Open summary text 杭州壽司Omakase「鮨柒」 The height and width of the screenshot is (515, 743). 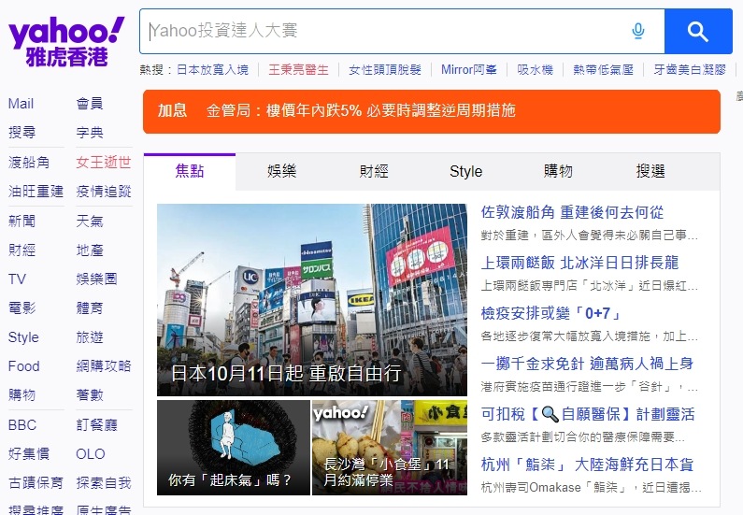pyautogui.click(x=591, y=488)
